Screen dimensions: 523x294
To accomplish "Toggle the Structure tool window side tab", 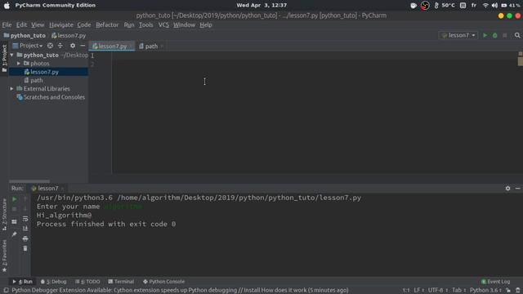I will [4, 214].
